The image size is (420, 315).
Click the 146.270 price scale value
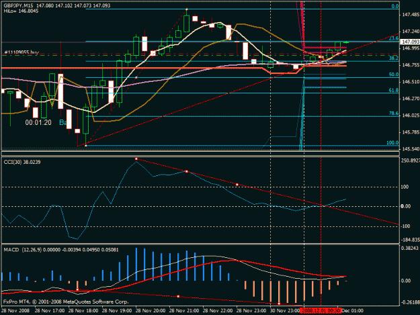point(411,99)
